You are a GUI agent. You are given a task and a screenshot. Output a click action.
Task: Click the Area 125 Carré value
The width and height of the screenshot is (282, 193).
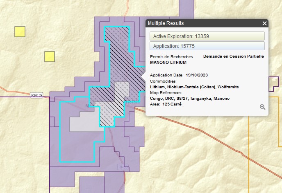point(172,104)
